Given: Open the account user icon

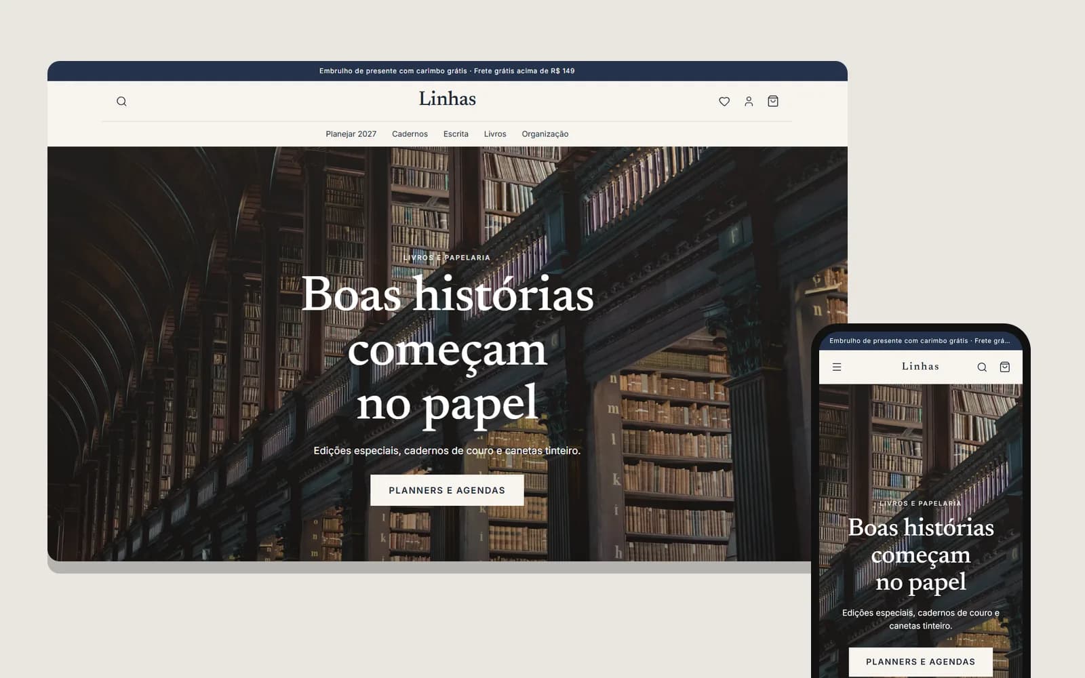Looking at the screenshot, I should 749,101.
